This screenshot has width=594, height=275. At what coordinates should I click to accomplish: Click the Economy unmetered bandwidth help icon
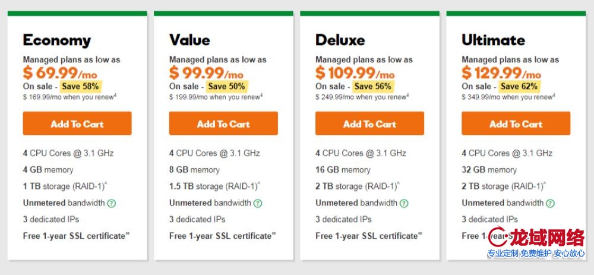[x=112, y=203]
